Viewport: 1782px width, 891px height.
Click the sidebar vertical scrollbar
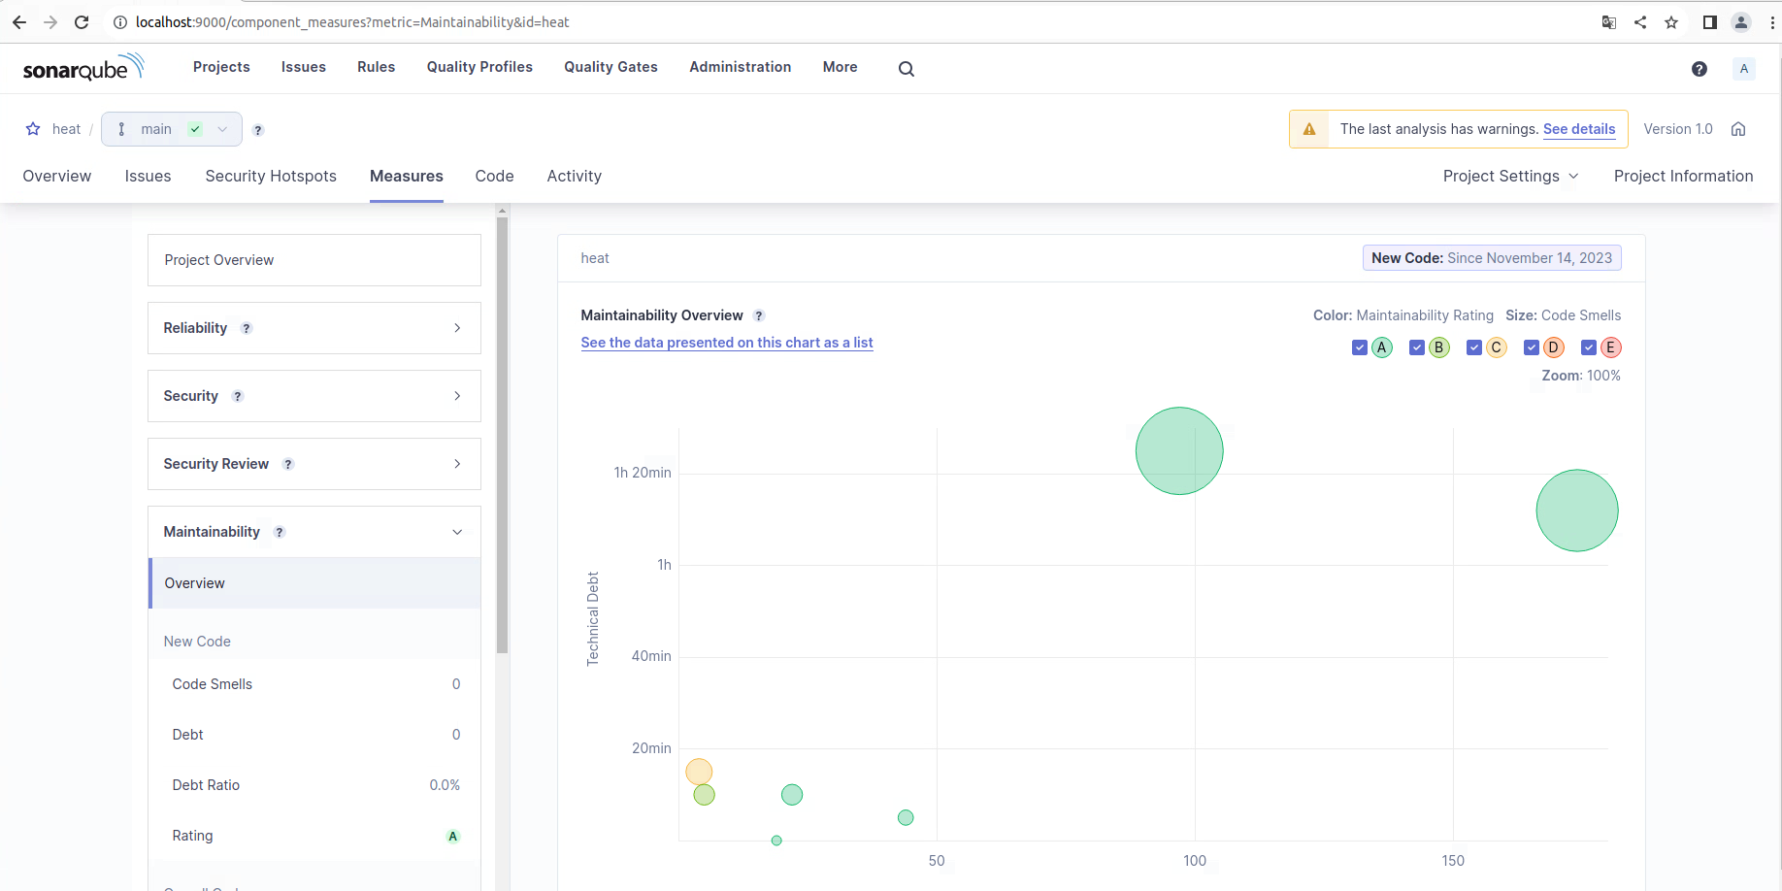pos(502,437)
